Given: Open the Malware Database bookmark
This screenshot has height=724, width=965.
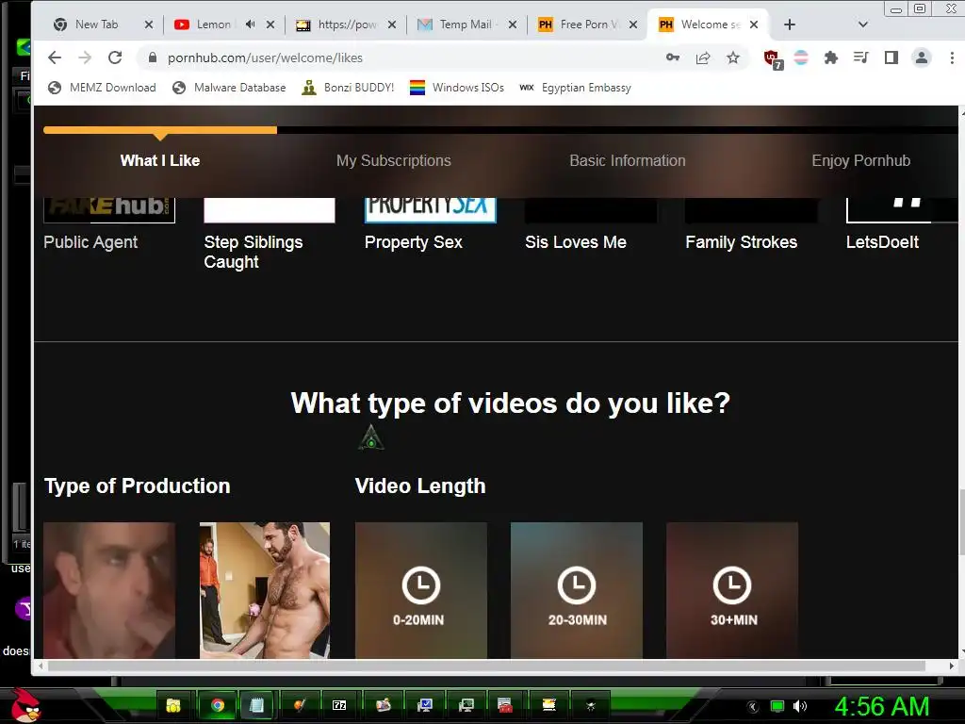Looking at the screenshot, I should tap(230, 88).
